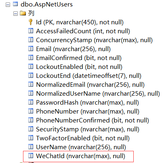Image resolution: width=162 pixels, height=163 pixels.
Task: Click the column icon beside PasswordHash
Action: pos(31,102)
